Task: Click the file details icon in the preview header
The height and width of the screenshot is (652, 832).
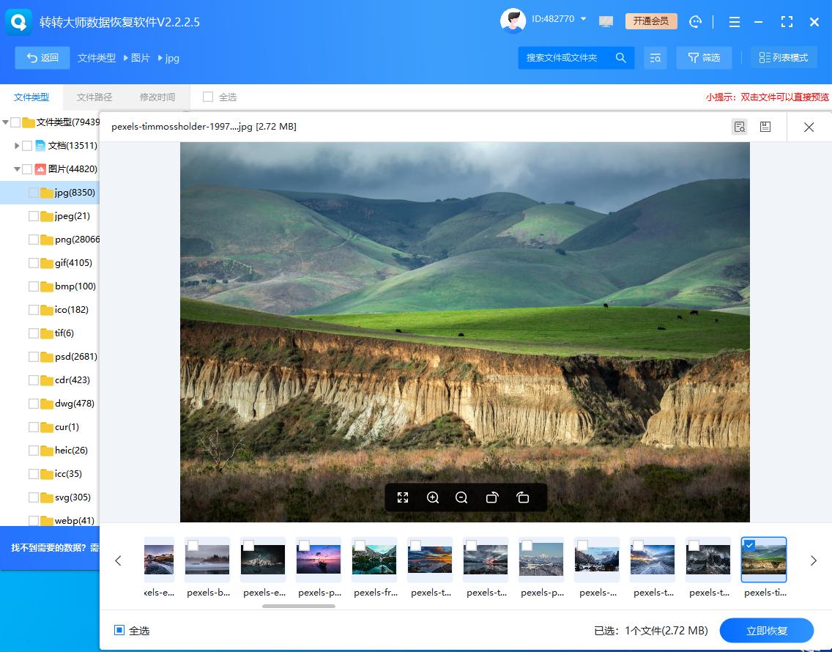Action: [x=739, y=127]
